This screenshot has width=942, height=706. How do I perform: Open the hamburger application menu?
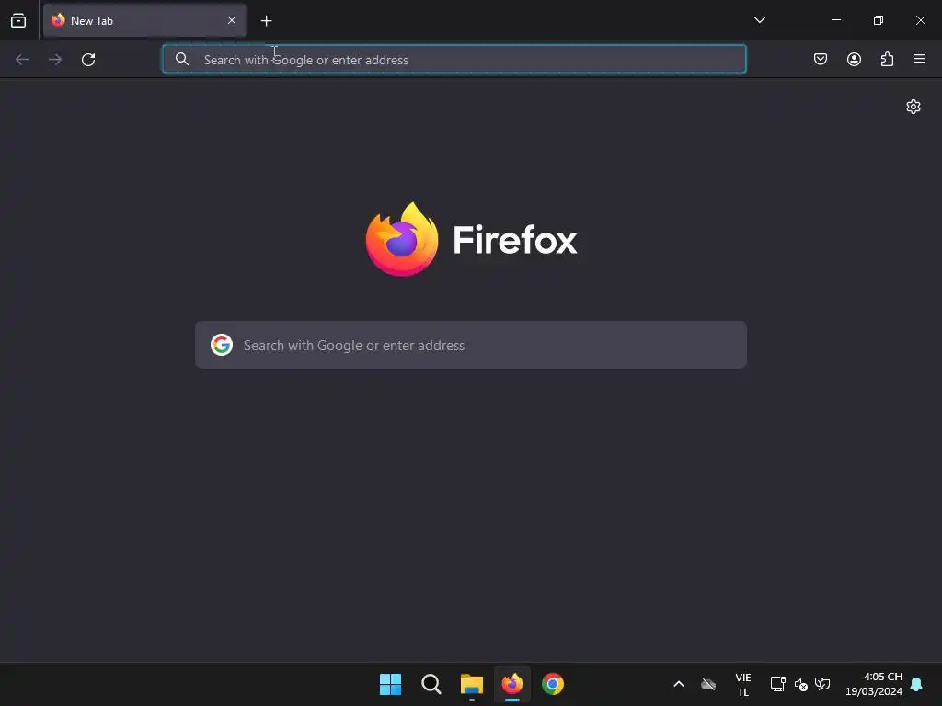920,59
